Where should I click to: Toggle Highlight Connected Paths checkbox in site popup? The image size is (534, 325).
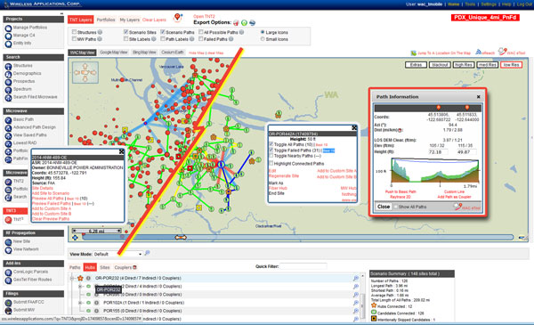(x=271, y=164)
